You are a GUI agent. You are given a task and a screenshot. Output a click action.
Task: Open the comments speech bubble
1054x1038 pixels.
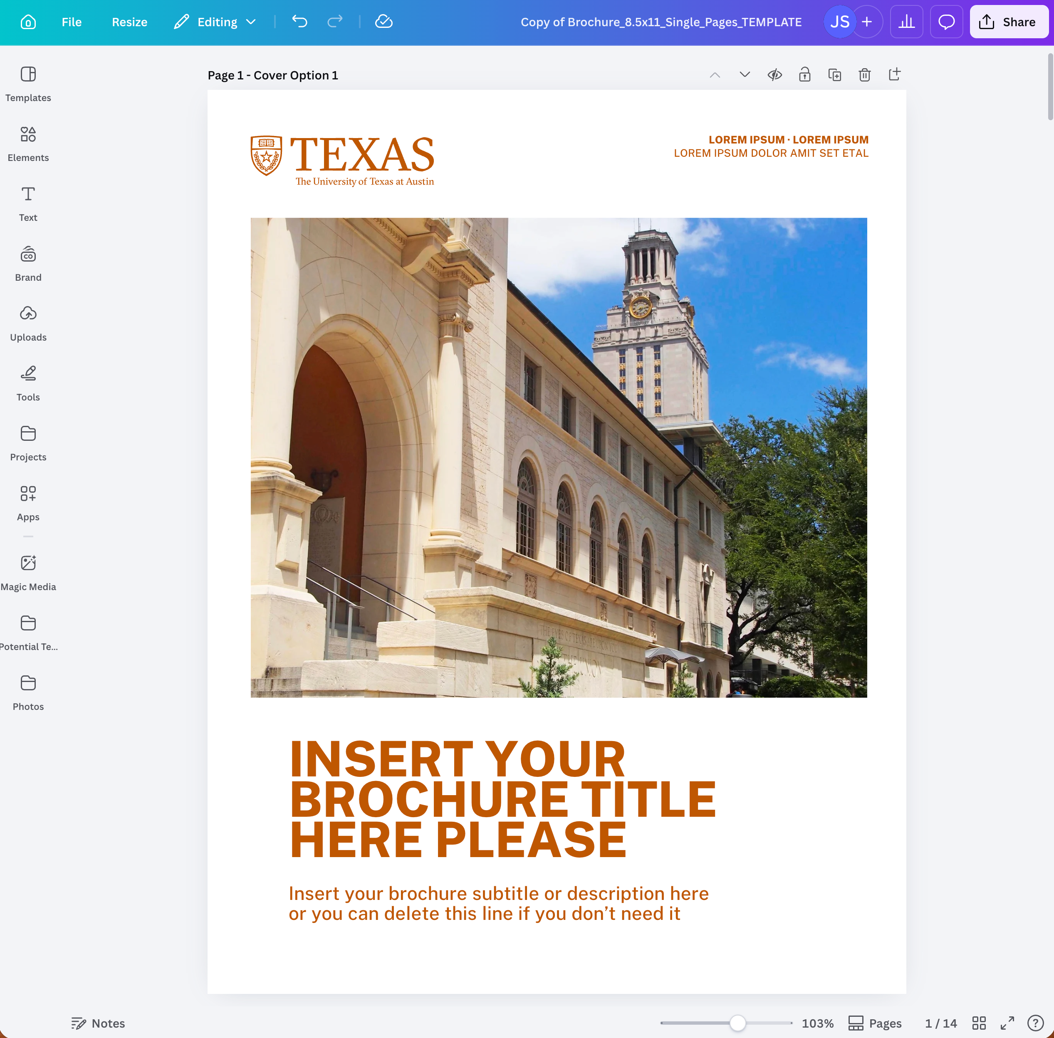946,22
